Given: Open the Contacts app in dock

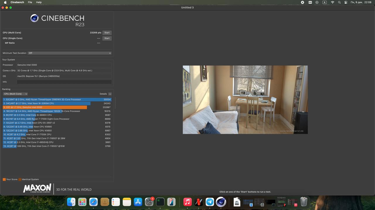Looking at the screenshot, I should 105,202.
